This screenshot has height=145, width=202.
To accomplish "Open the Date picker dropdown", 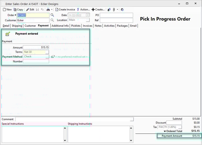I will (87, 15).
